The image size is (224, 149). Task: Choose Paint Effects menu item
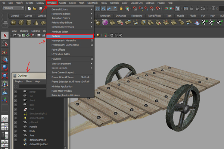point(70,50)
